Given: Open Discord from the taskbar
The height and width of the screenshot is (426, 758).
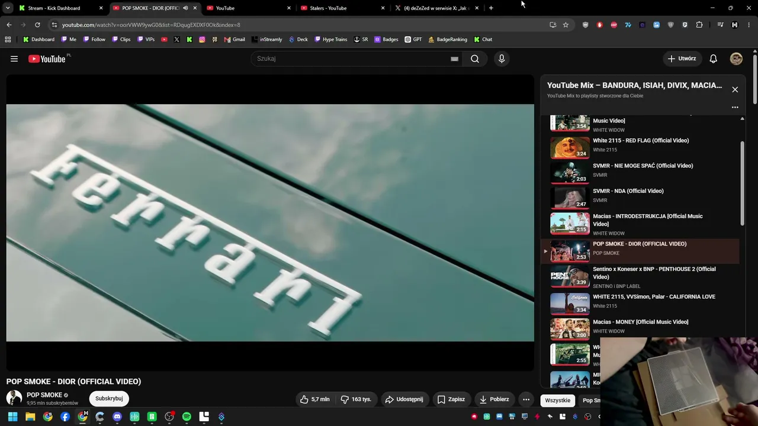Looking at the screenshot, I should [x=117, y=417].
